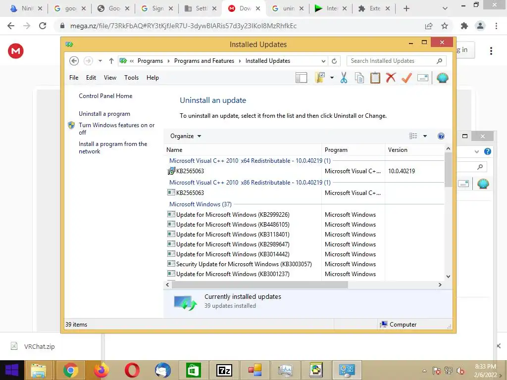Viewport: 507px width, 380px height.
Task: Open the Organize dropdown
Action: [x=186, y=136]
